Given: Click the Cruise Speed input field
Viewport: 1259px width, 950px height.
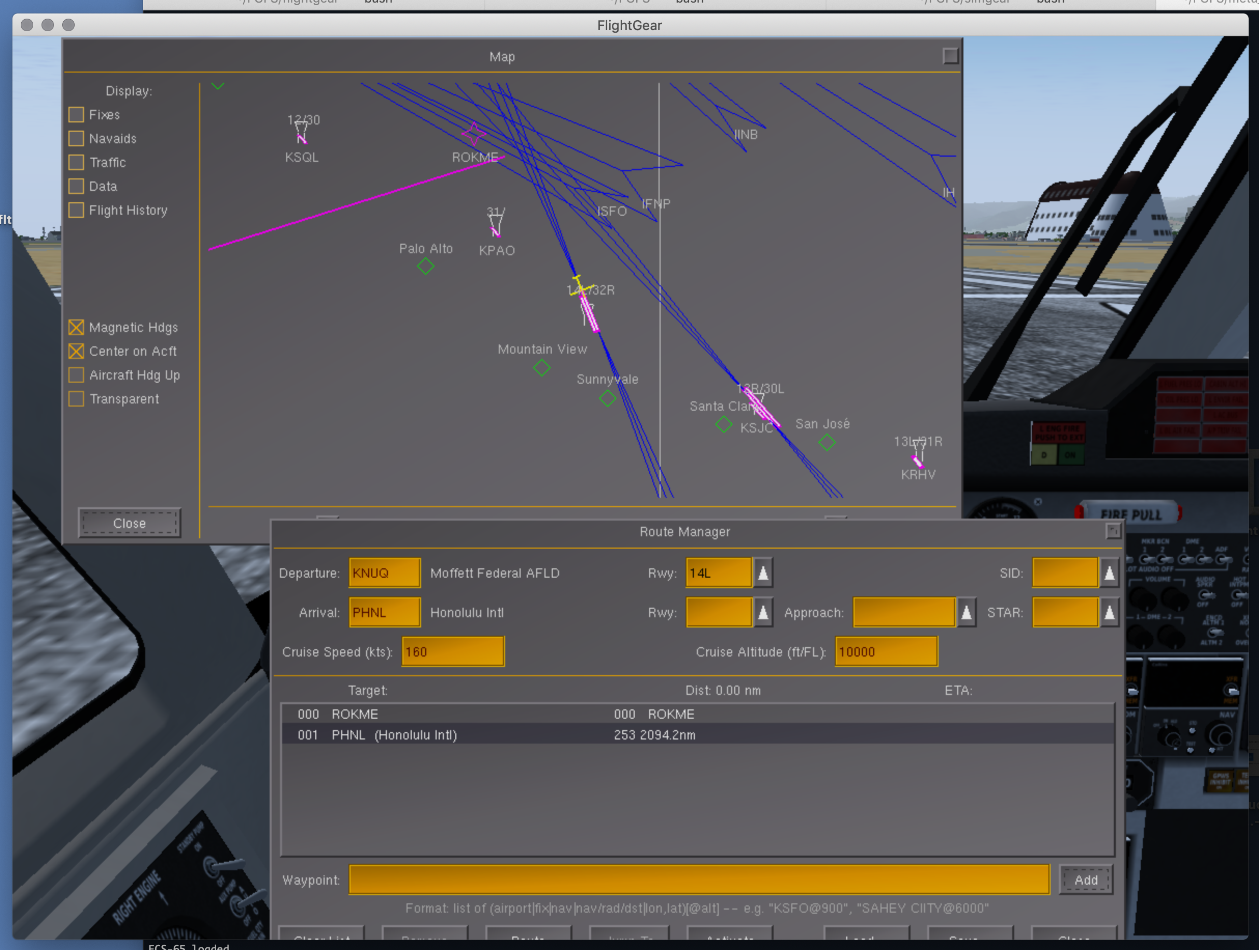Looking at the screenshot, I should (x=453, y=652).
